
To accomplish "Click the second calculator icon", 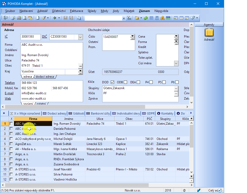I will [157, 18].
